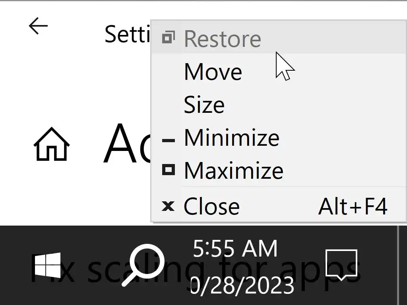Select Restore from the window menu
This screenshot has height=305, width=407.
tap(222, 39)
